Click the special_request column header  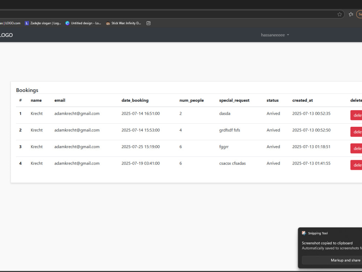click(x=234, y=100)
